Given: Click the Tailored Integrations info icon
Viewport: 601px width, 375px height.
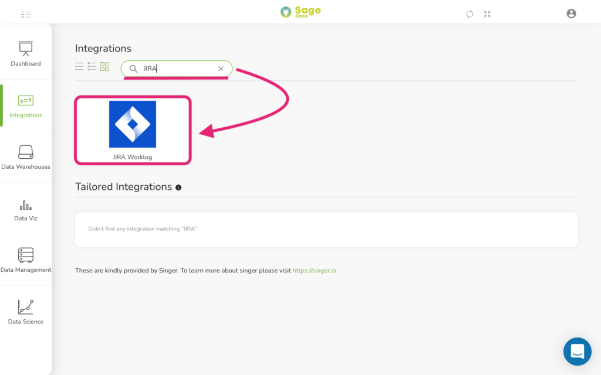Looking at the screenshot, I should [x=178, y=187].
